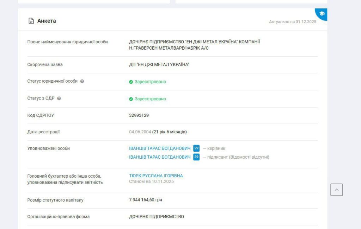
Task: Click the Станом на 10.11.2025 note
Action: pos(151,182)
